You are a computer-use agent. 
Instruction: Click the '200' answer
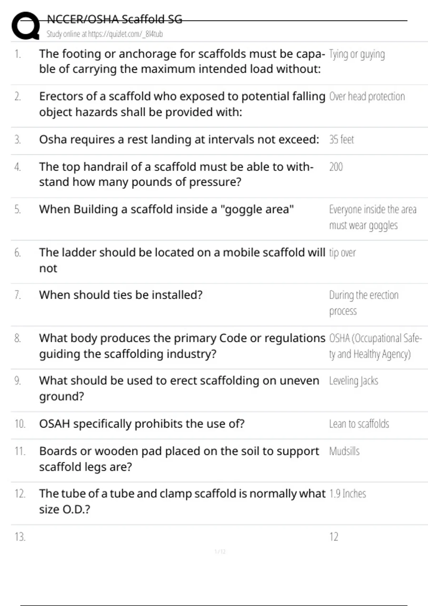pyautogui.click(x=336, y=167)
